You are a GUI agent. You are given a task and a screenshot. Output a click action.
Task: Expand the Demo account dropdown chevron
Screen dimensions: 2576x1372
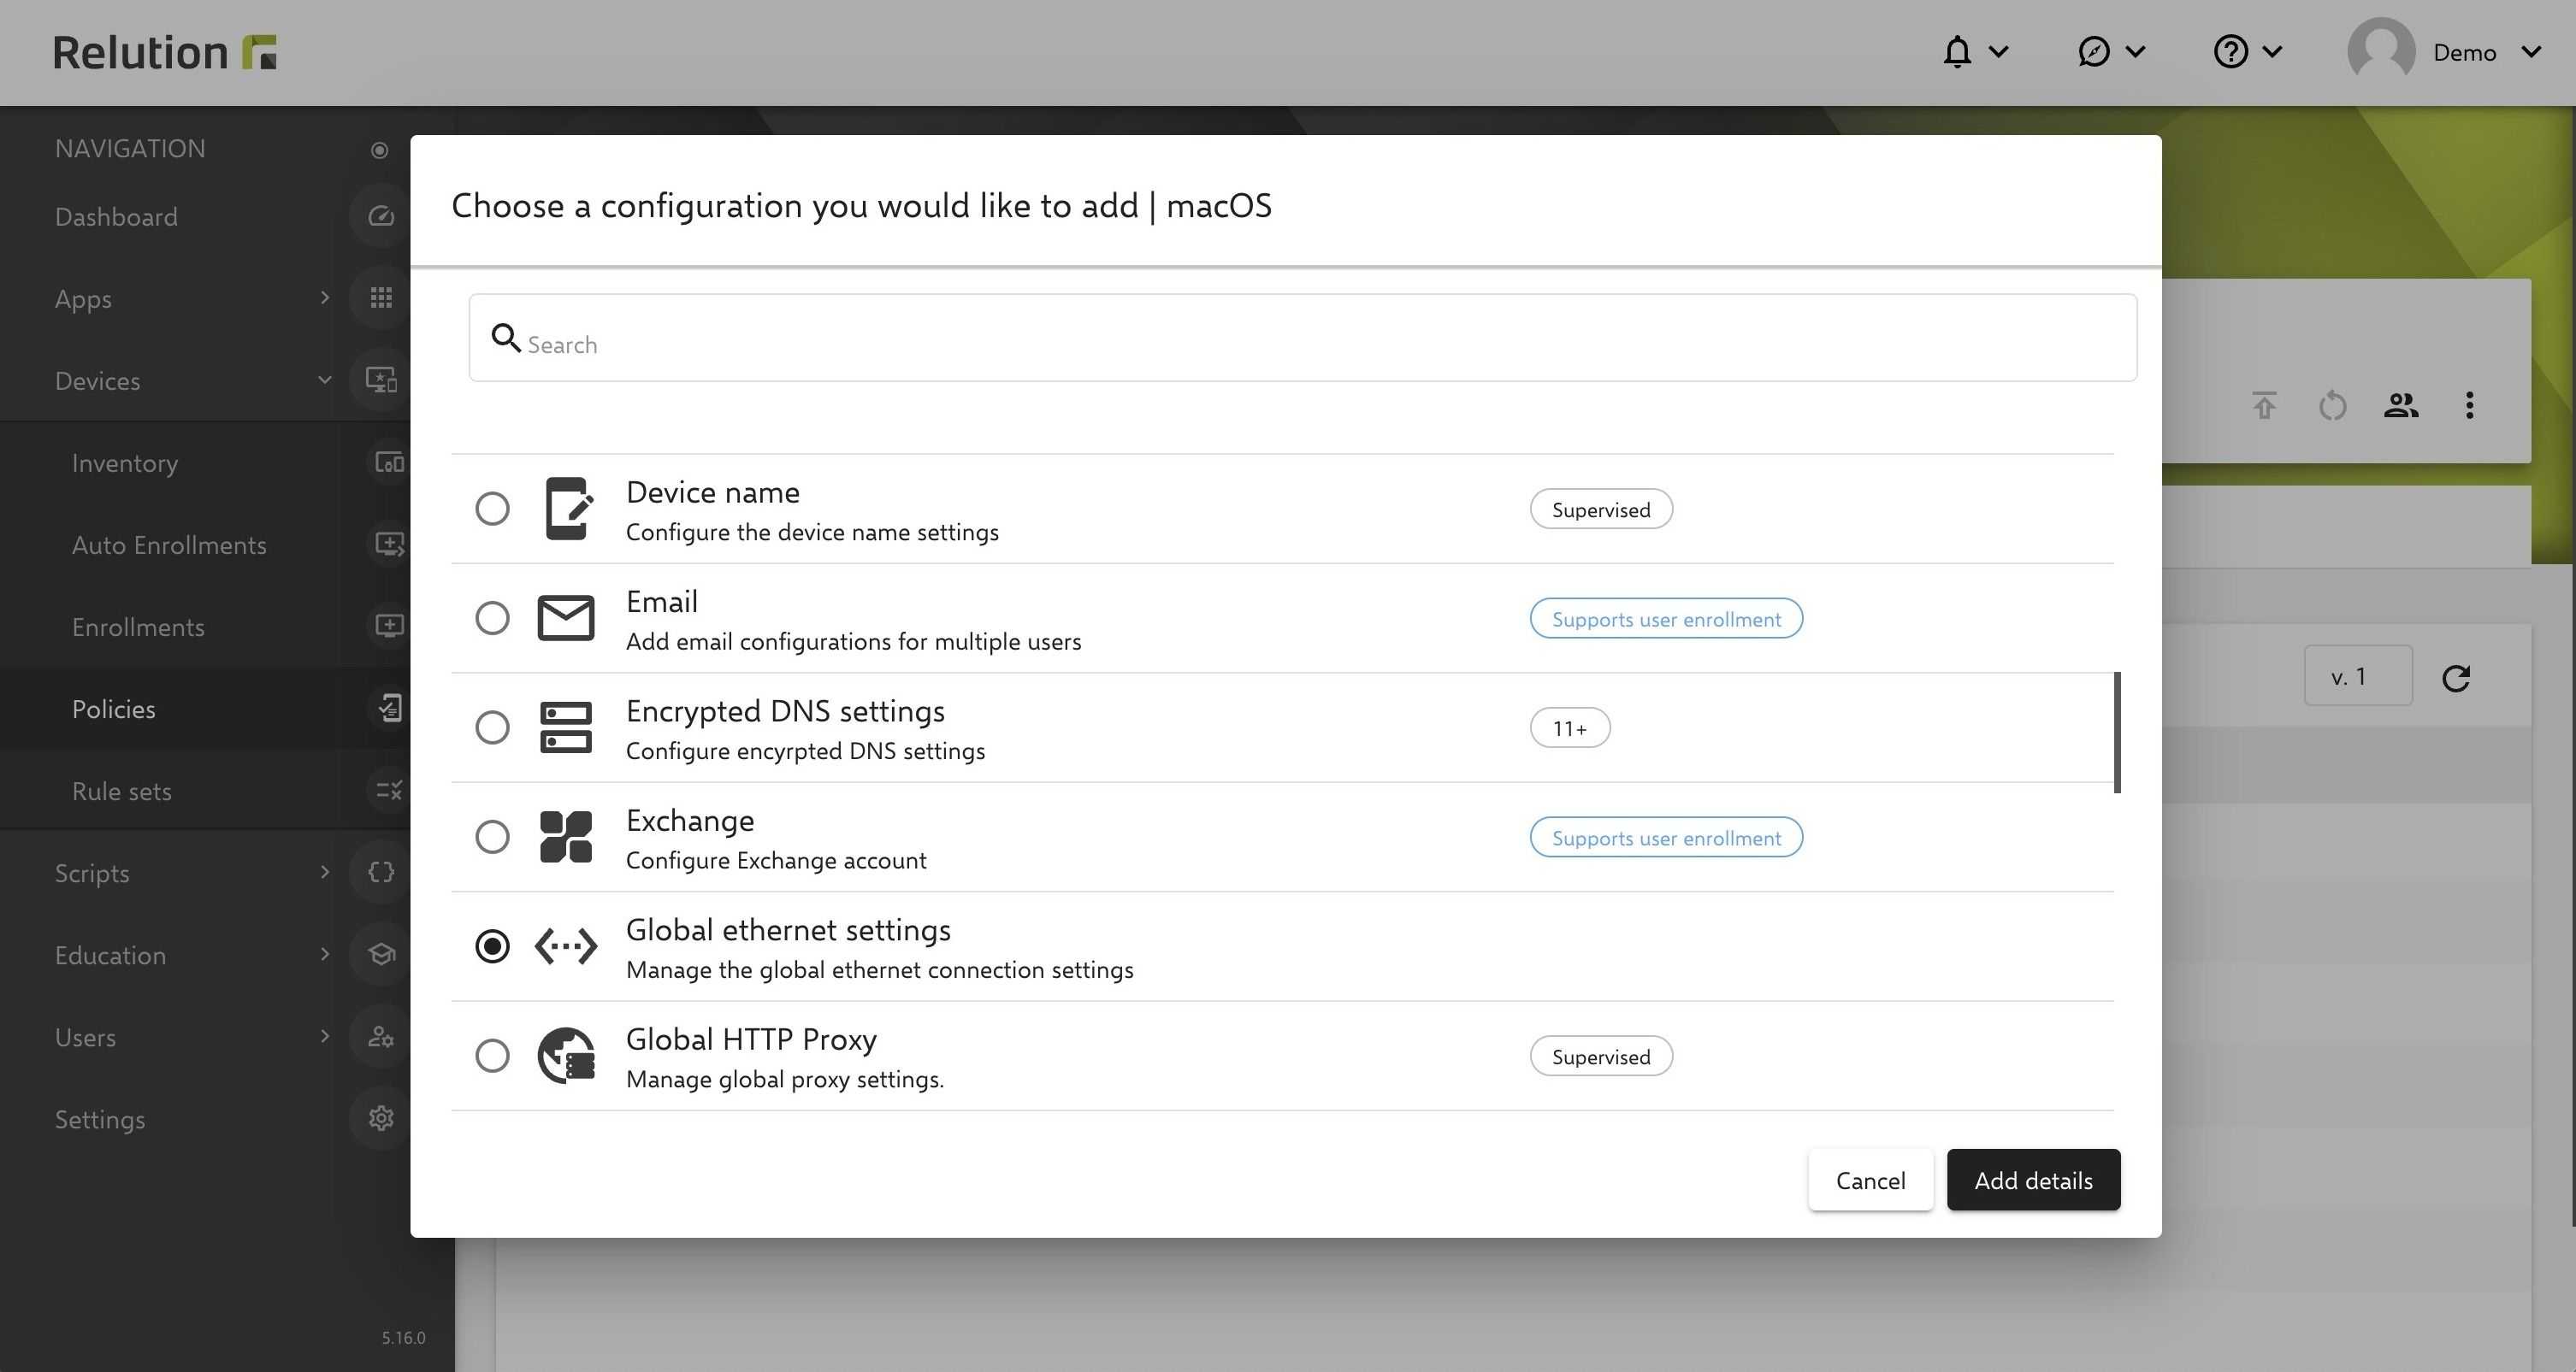(x=2531, y=52)
